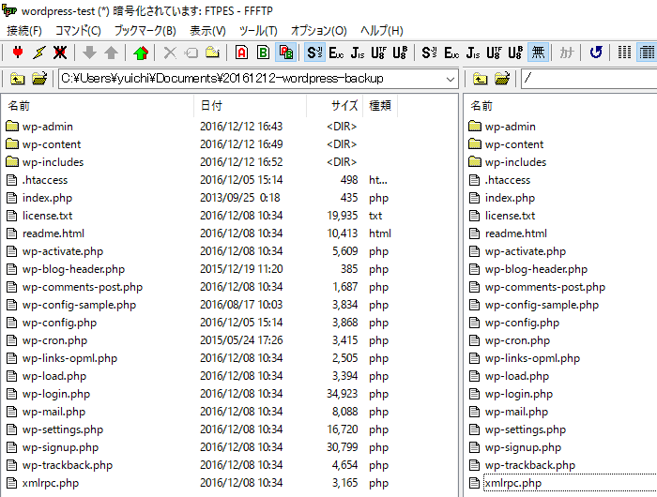
Task: Enable Binary transfer mode (green B)
Action: [x=264, y=53]
